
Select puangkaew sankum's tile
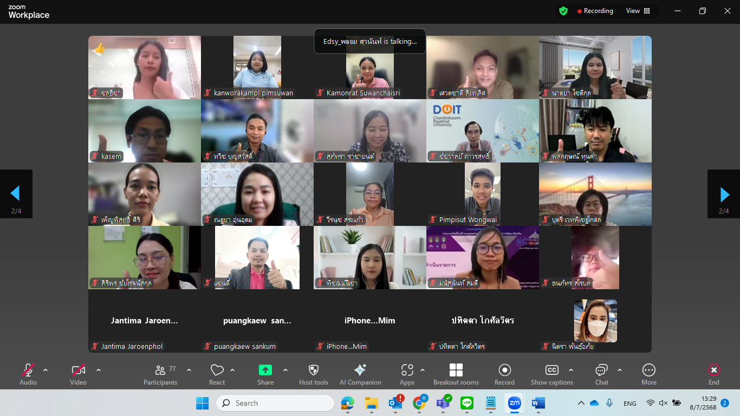point(257,321)
